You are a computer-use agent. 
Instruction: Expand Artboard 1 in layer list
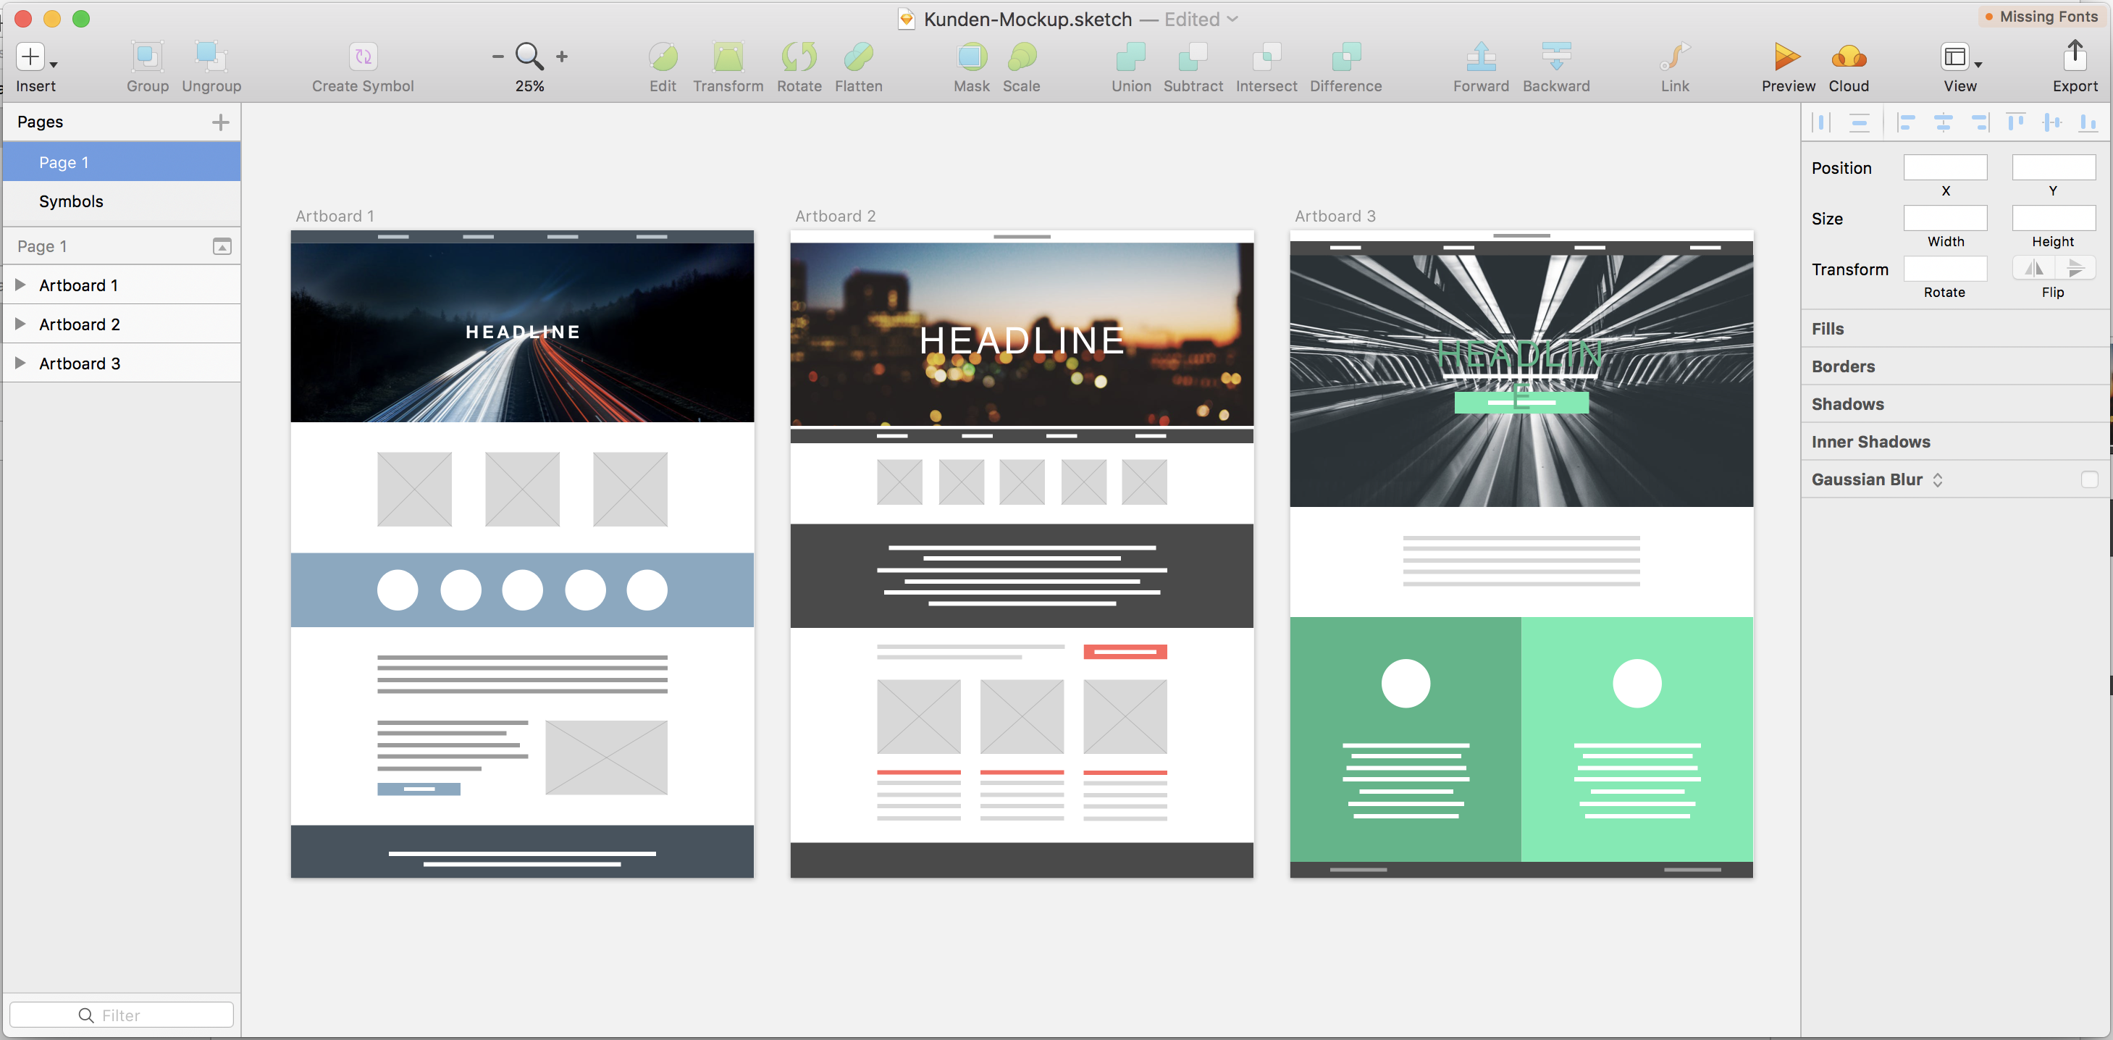(x=20, y=285)
